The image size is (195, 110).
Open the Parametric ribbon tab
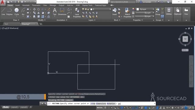tap(36, 5)
